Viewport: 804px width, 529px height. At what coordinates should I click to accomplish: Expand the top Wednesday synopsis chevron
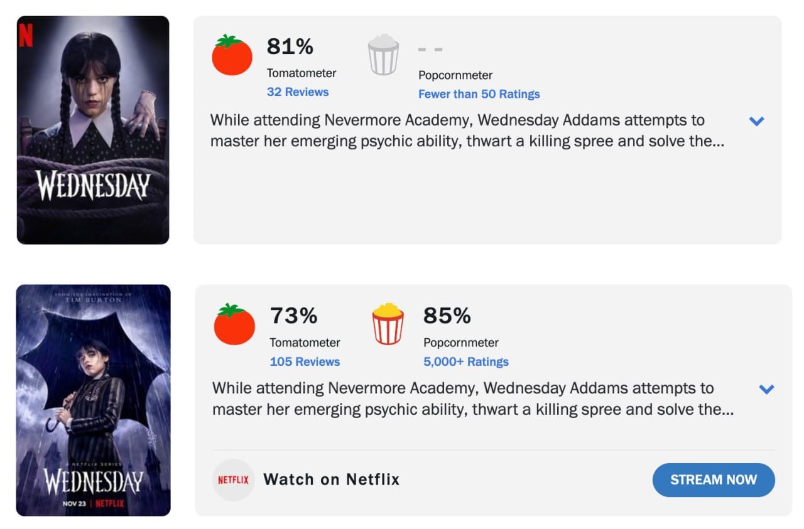tap(757, 121)
